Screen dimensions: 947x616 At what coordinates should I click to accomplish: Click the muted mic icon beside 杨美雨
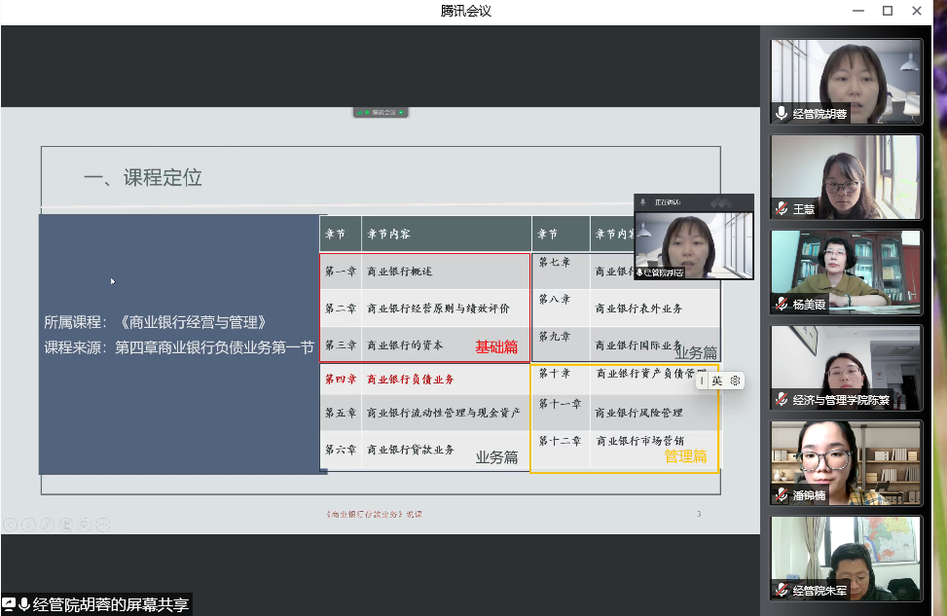[x=781, y=304]
